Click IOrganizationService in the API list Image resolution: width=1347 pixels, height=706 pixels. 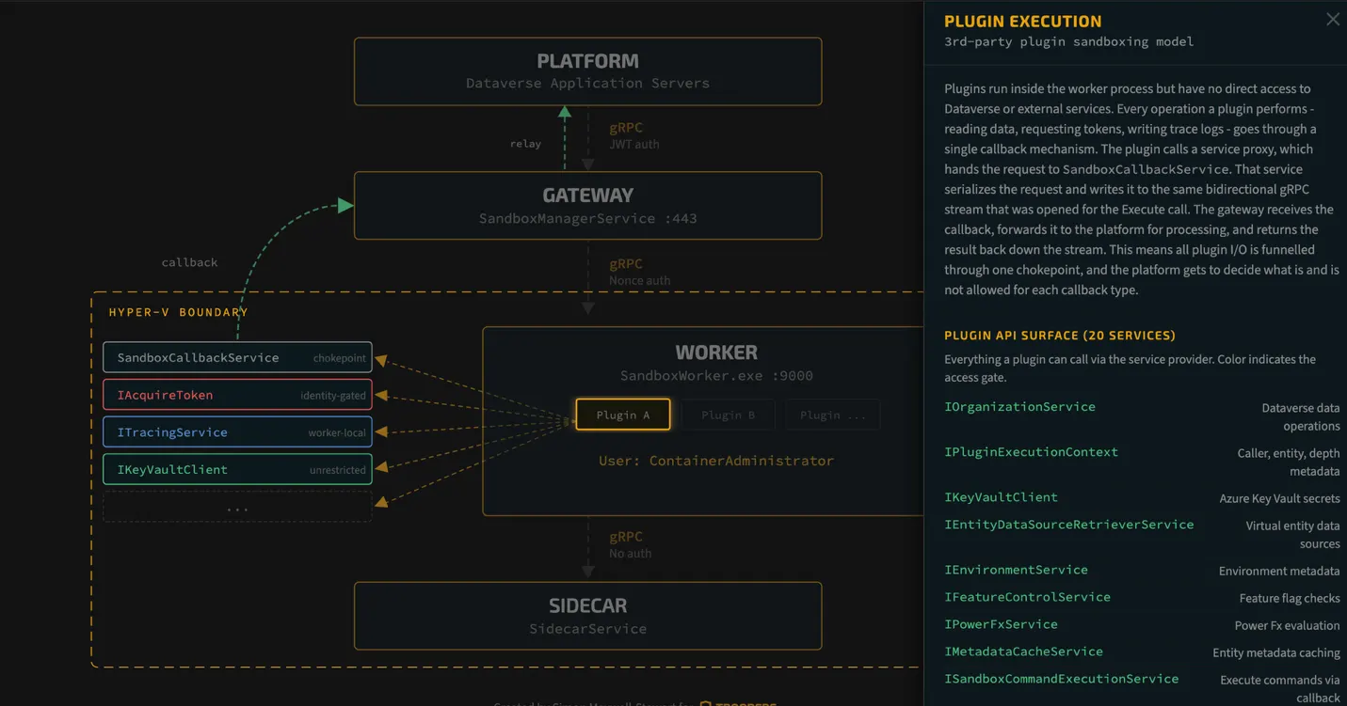[x=1019, y=407]
